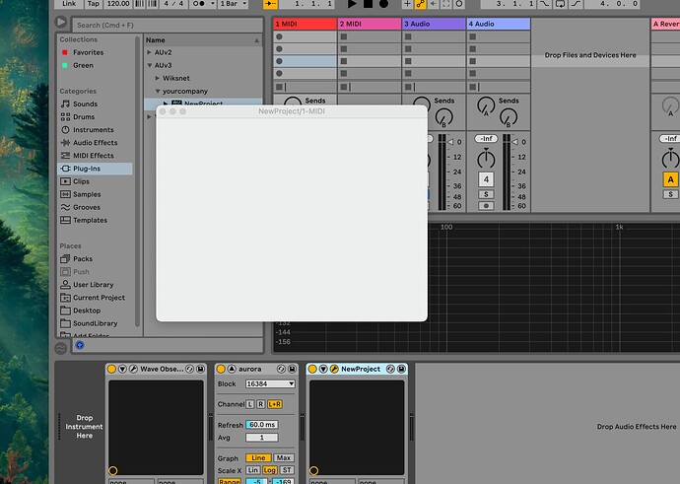
Task: Click the browser search field
Action: [168, 26]
